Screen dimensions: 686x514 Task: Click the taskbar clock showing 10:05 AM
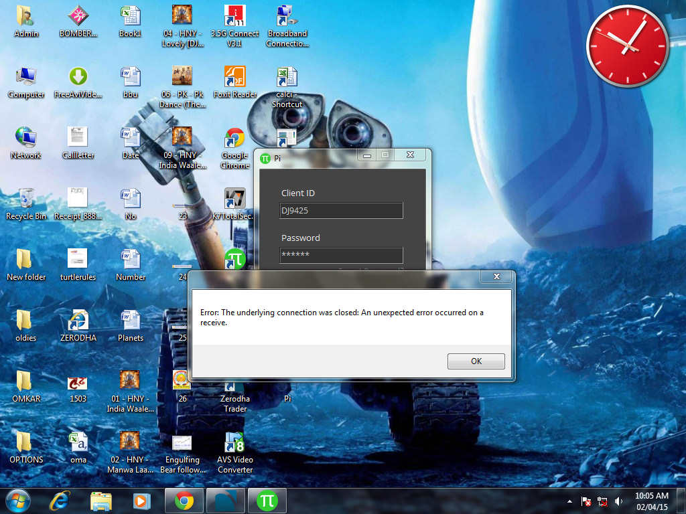coord(652,501)
